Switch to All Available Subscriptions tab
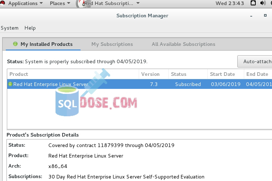 tap(184, 44)
